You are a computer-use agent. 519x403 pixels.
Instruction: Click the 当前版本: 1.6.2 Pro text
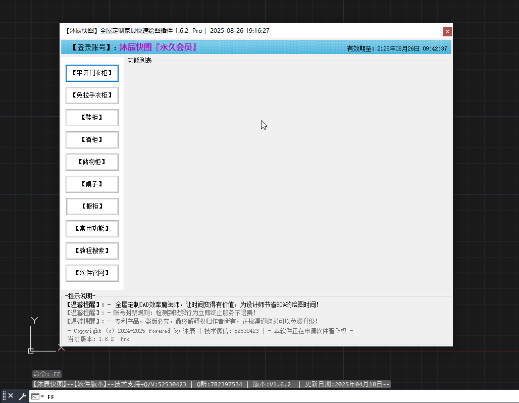[98, 339]
